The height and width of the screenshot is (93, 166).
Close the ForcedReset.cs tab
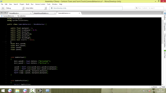31,13
